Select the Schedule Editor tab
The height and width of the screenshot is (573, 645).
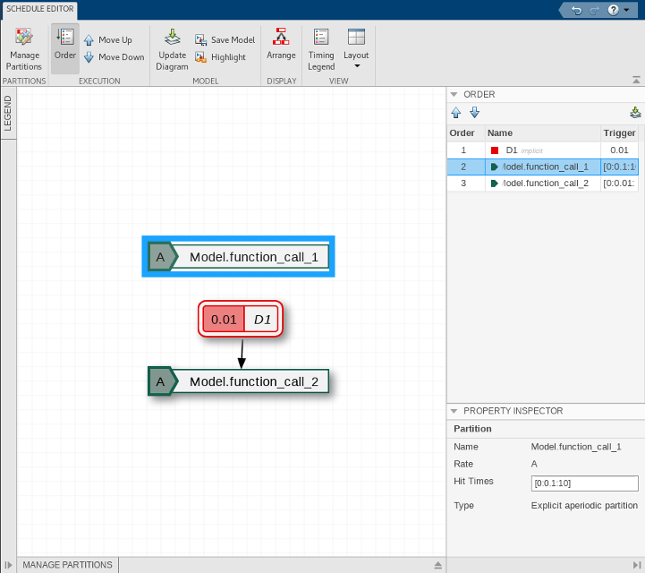[40, 9]
